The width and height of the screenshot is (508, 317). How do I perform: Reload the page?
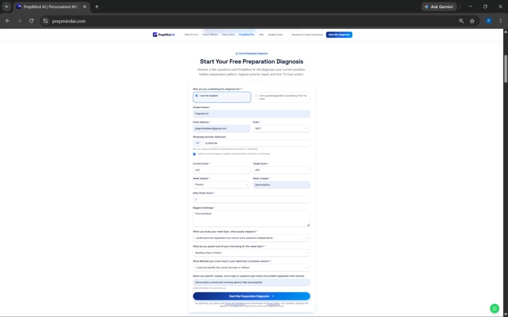[x=31, y=21]
